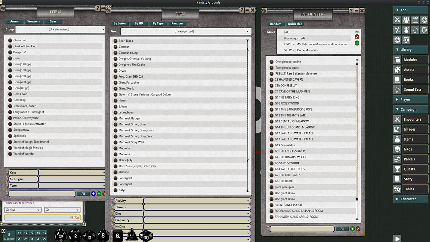Open the Activity dropdown in the NPC fields
Image resolution: width=430 pixels, height=242 pixels.
(x=197, y=200)
